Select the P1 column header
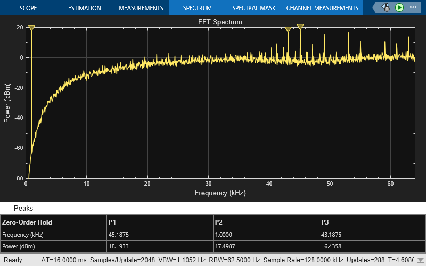 click(112, 222)
